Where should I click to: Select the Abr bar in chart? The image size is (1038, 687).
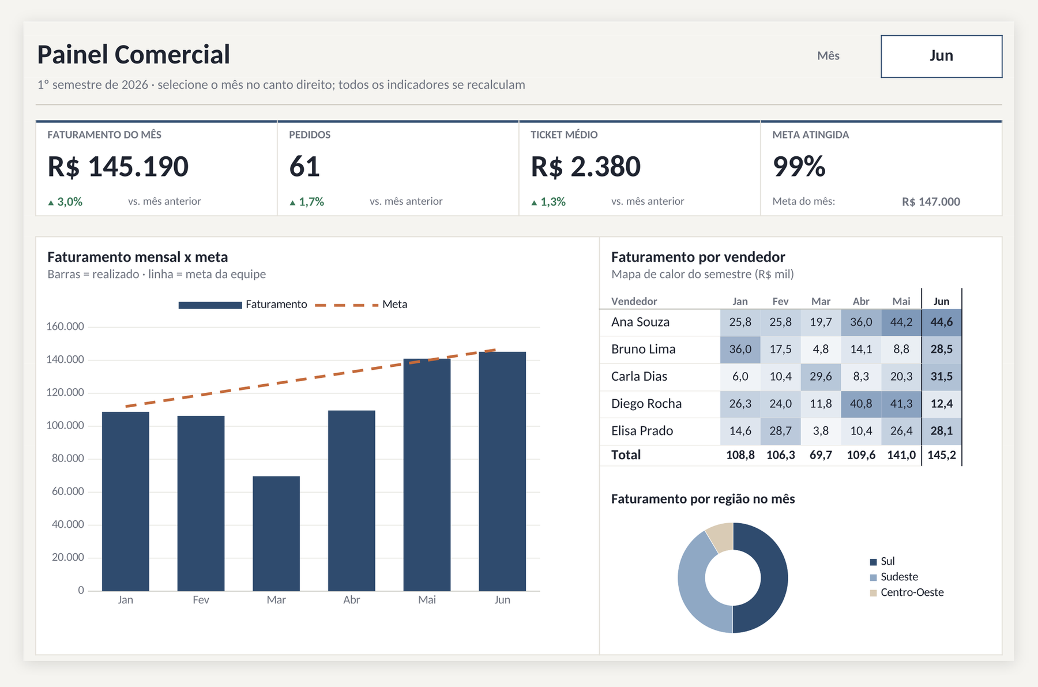352,501
